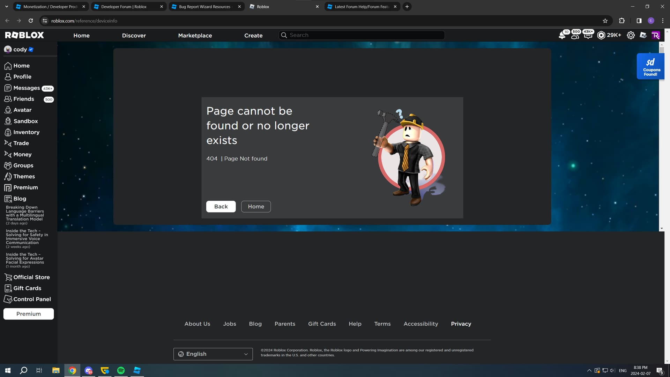The image size is (670, 377).
Task: Open the Robux balance icon
Action: click(601, 35)
